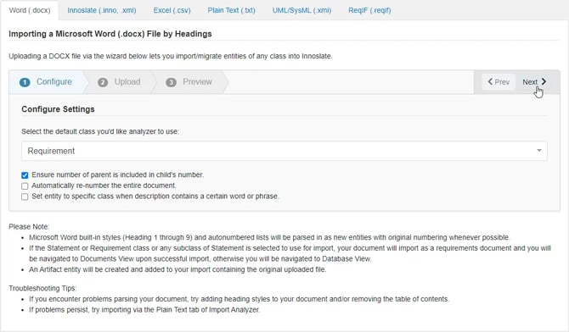Viewport: 569px width, 332px height.
Task: Switch to the UML/SysML (.xmi) tab
Action: point(301,10)
